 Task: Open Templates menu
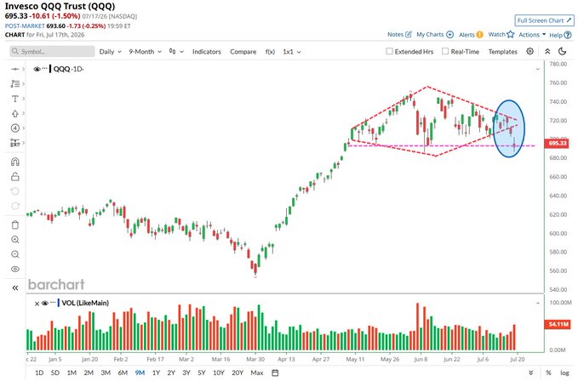point(503,52)
